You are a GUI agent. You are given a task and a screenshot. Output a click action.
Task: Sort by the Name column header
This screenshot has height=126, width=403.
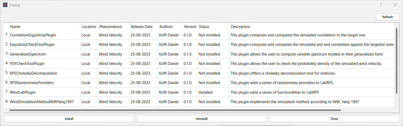tap(15, 27)
